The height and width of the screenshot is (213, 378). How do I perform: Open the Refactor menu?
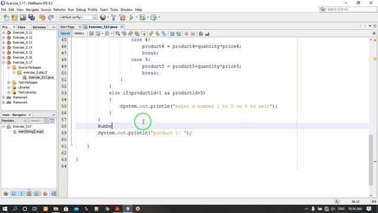coord(59,9)
